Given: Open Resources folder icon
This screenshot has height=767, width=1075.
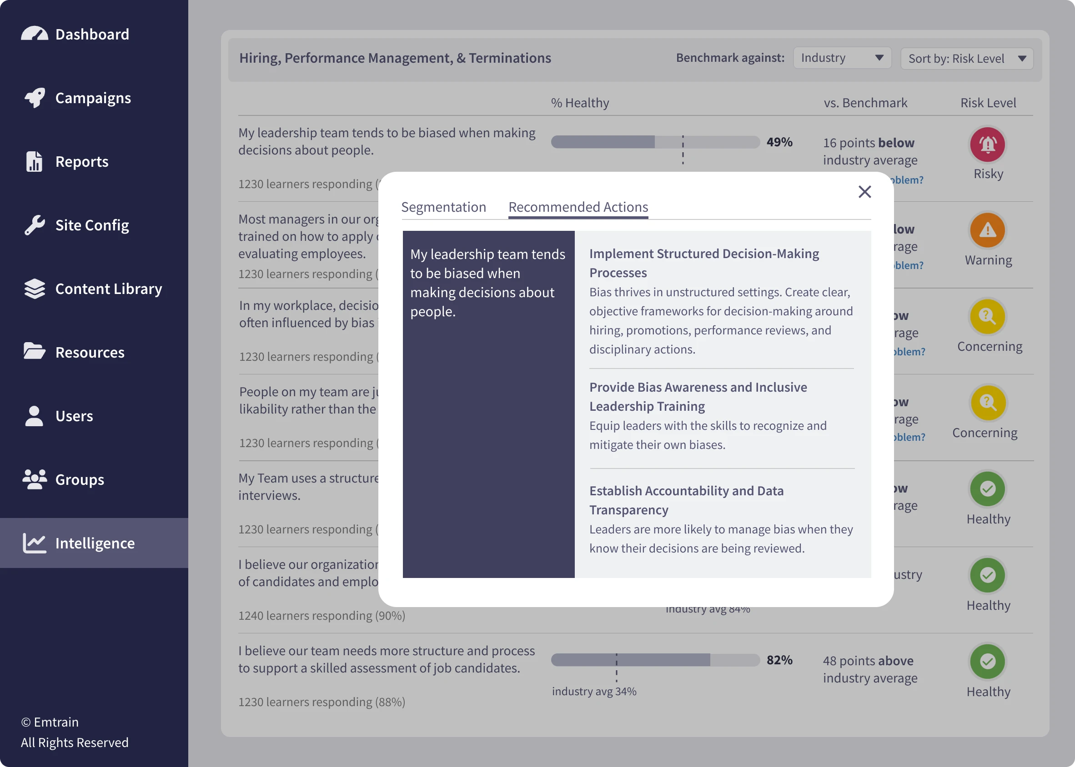Looking at the screenshot, I should point(35,352).
